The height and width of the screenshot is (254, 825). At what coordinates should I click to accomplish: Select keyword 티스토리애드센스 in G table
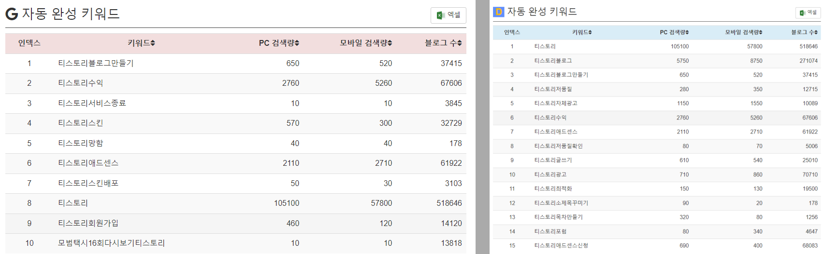pos(88,163)
